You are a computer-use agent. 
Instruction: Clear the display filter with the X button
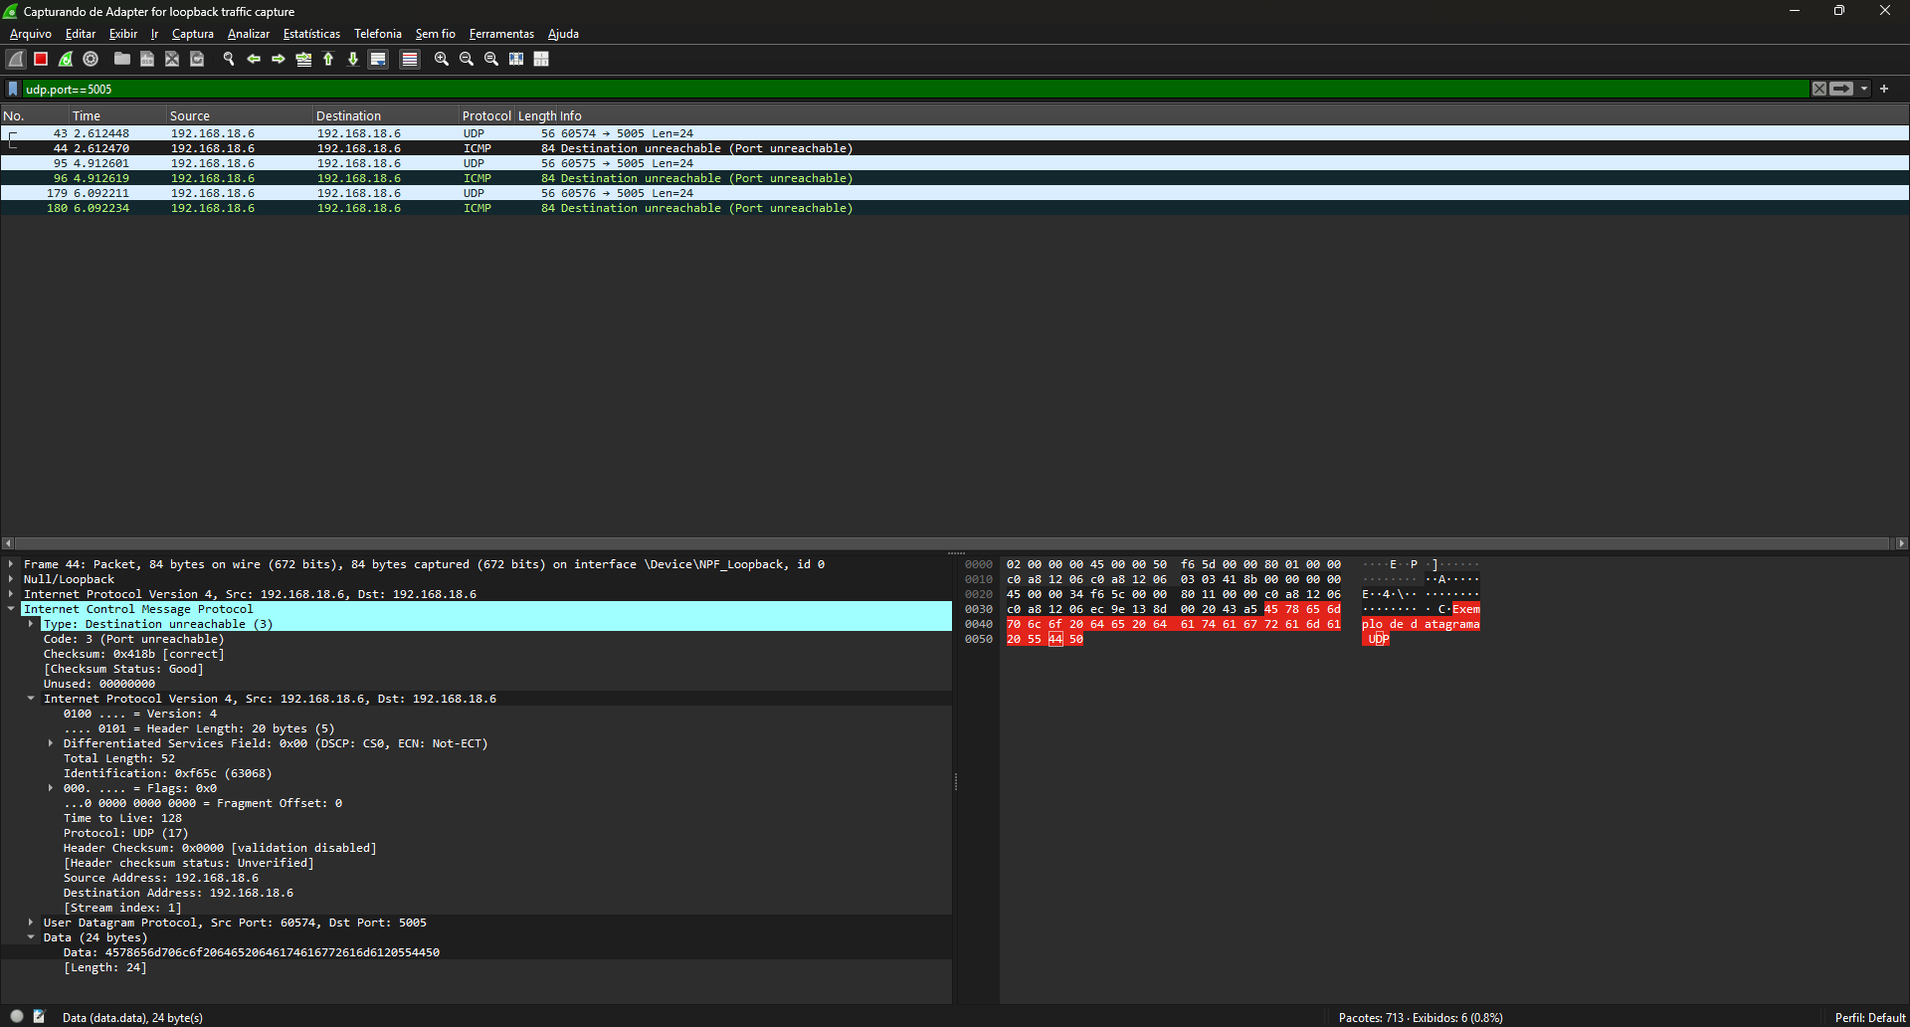[x=1819, y=90]
